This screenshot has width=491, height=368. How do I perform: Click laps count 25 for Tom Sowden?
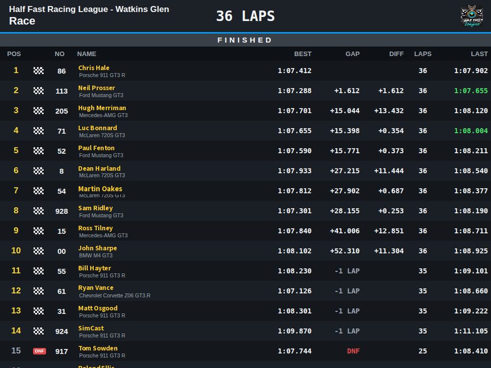pyautogui.click(x=423, y=351)
